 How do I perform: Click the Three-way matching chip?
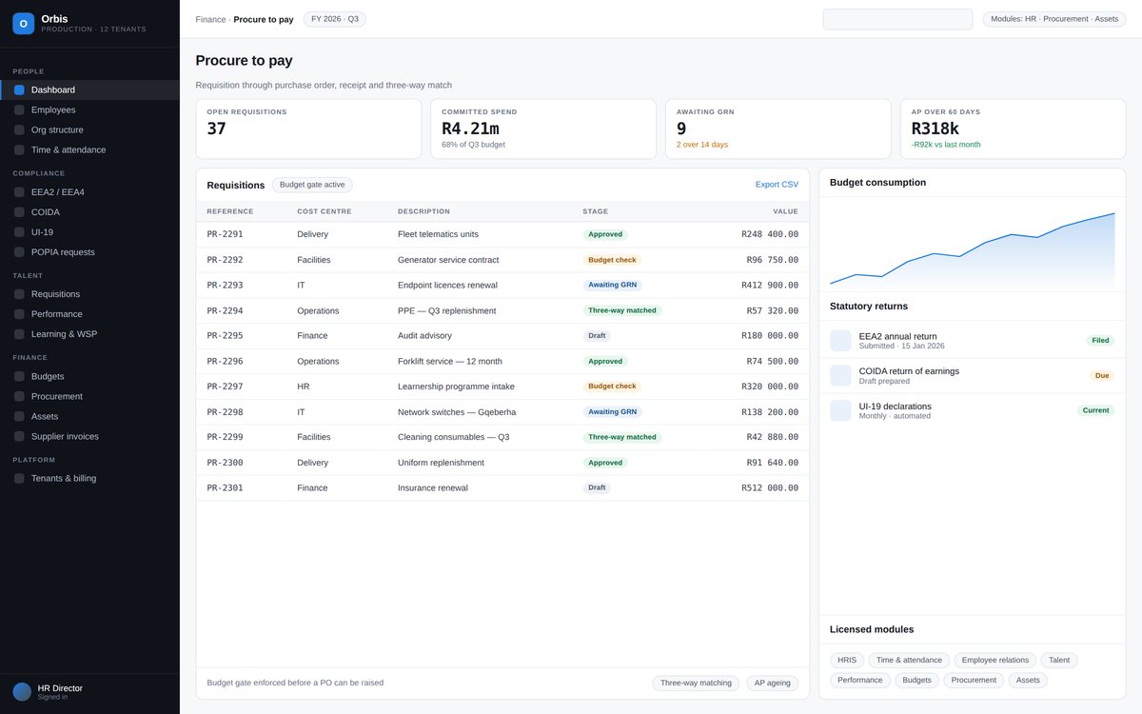[x=696, y=683]
